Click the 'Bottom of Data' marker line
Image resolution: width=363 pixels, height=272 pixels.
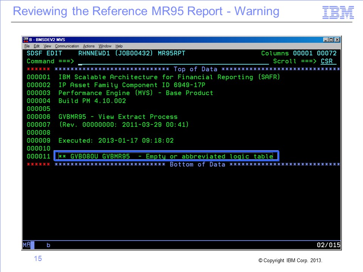(x=197, y=164)
